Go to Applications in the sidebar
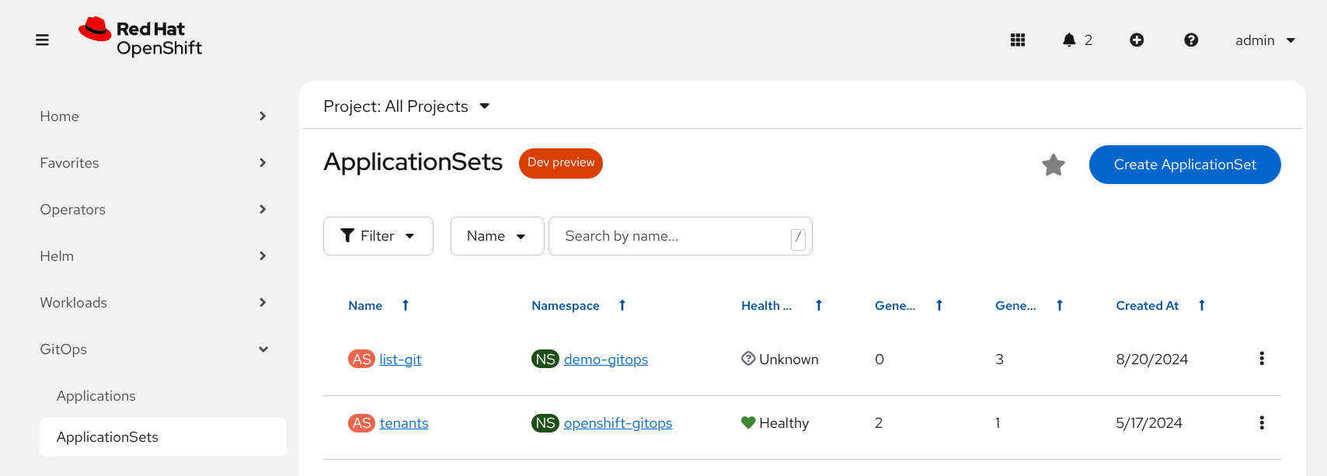Screen dimensions: 1327x476 click(x=96, y=396)
